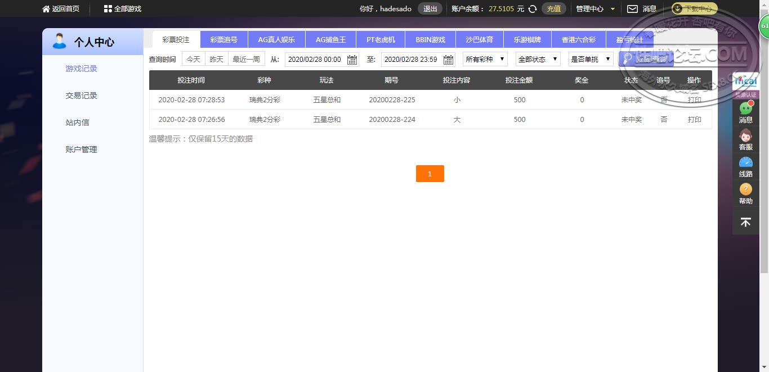This screenshot has width=769, height=372.
Task: Click the home icon to return home
Action: (x=46, y=9)
